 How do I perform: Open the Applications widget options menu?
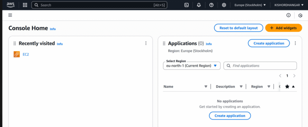point(295,43)
